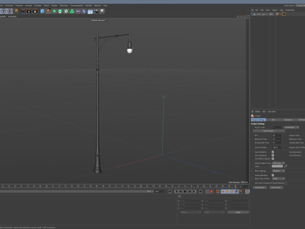Open Object Manager File menu
Image resolution: width=305 pixels, height=229 pixels.
[257, 10]
